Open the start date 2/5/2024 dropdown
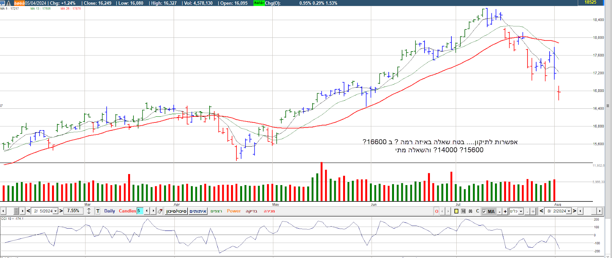Image resolution: width=612 pixels, height=258 pixels. (x=55, y=211)
